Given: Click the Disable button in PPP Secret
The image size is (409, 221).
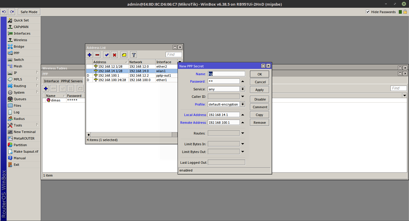Looking at the screenshot, I should click(x=260, y=99).
